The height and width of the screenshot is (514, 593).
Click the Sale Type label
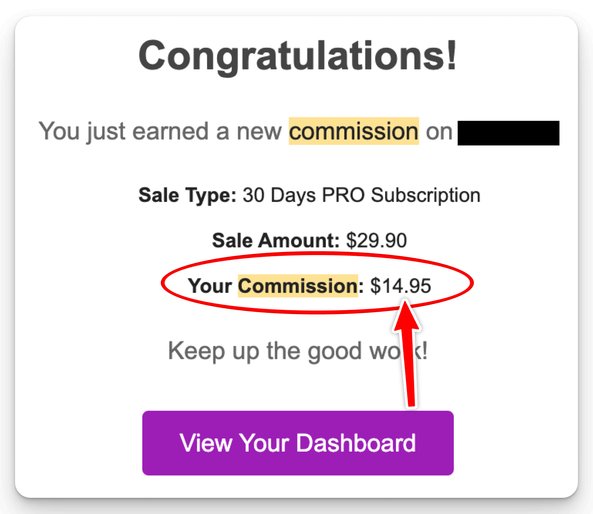tap(187, 195)
